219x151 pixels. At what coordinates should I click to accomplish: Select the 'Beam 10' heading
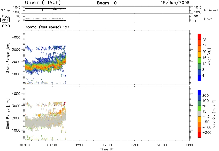pos(107,3)
